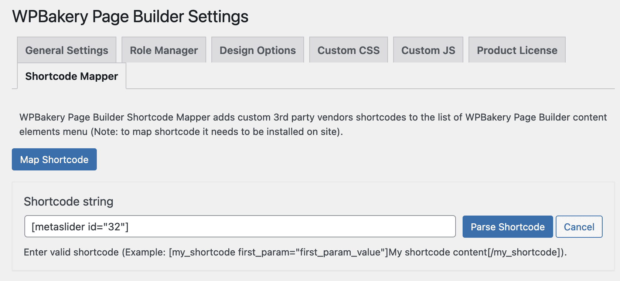Focus the Shortcode string input field
This screenshot has height=281, width=620.
click(239, 226)
